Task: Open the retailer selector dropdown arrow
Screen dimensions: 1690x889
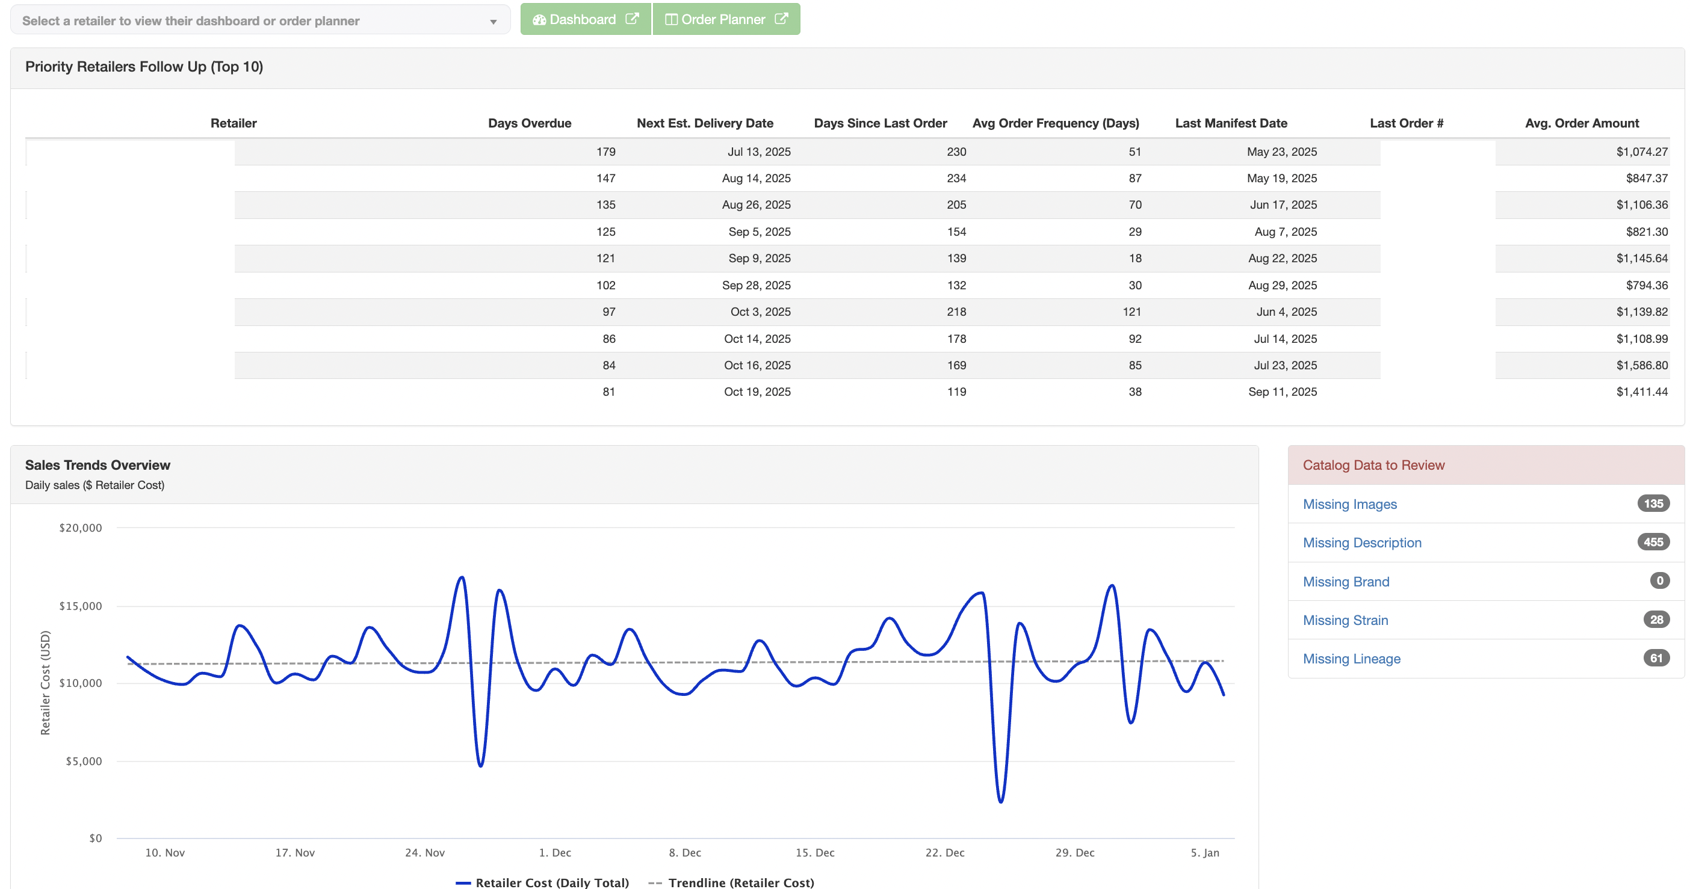Action: [x=494, y=22]
